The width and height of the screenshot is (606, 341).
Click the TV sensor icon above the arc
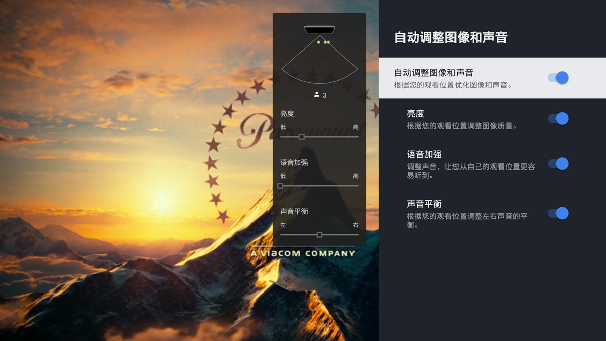(x=320, y=30)
